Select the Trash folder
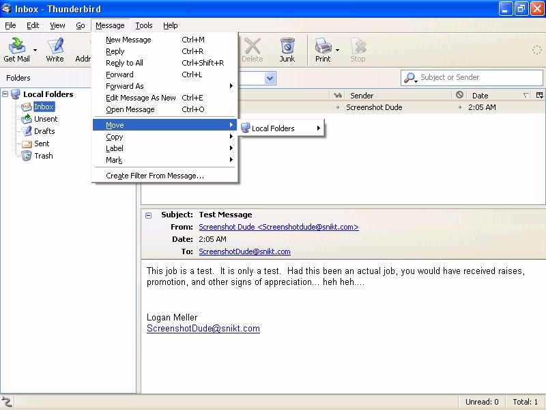This screenshot has width=546, height=410. [x=44, y=156]
